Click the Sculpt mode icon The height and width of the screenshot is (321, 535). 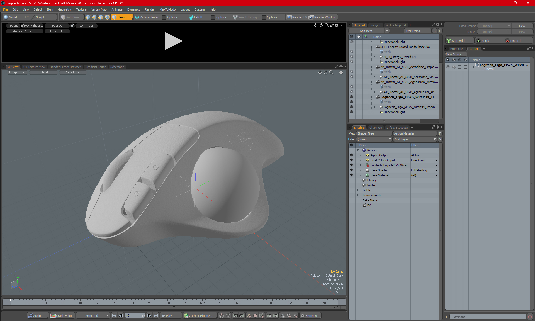(33, 17)
